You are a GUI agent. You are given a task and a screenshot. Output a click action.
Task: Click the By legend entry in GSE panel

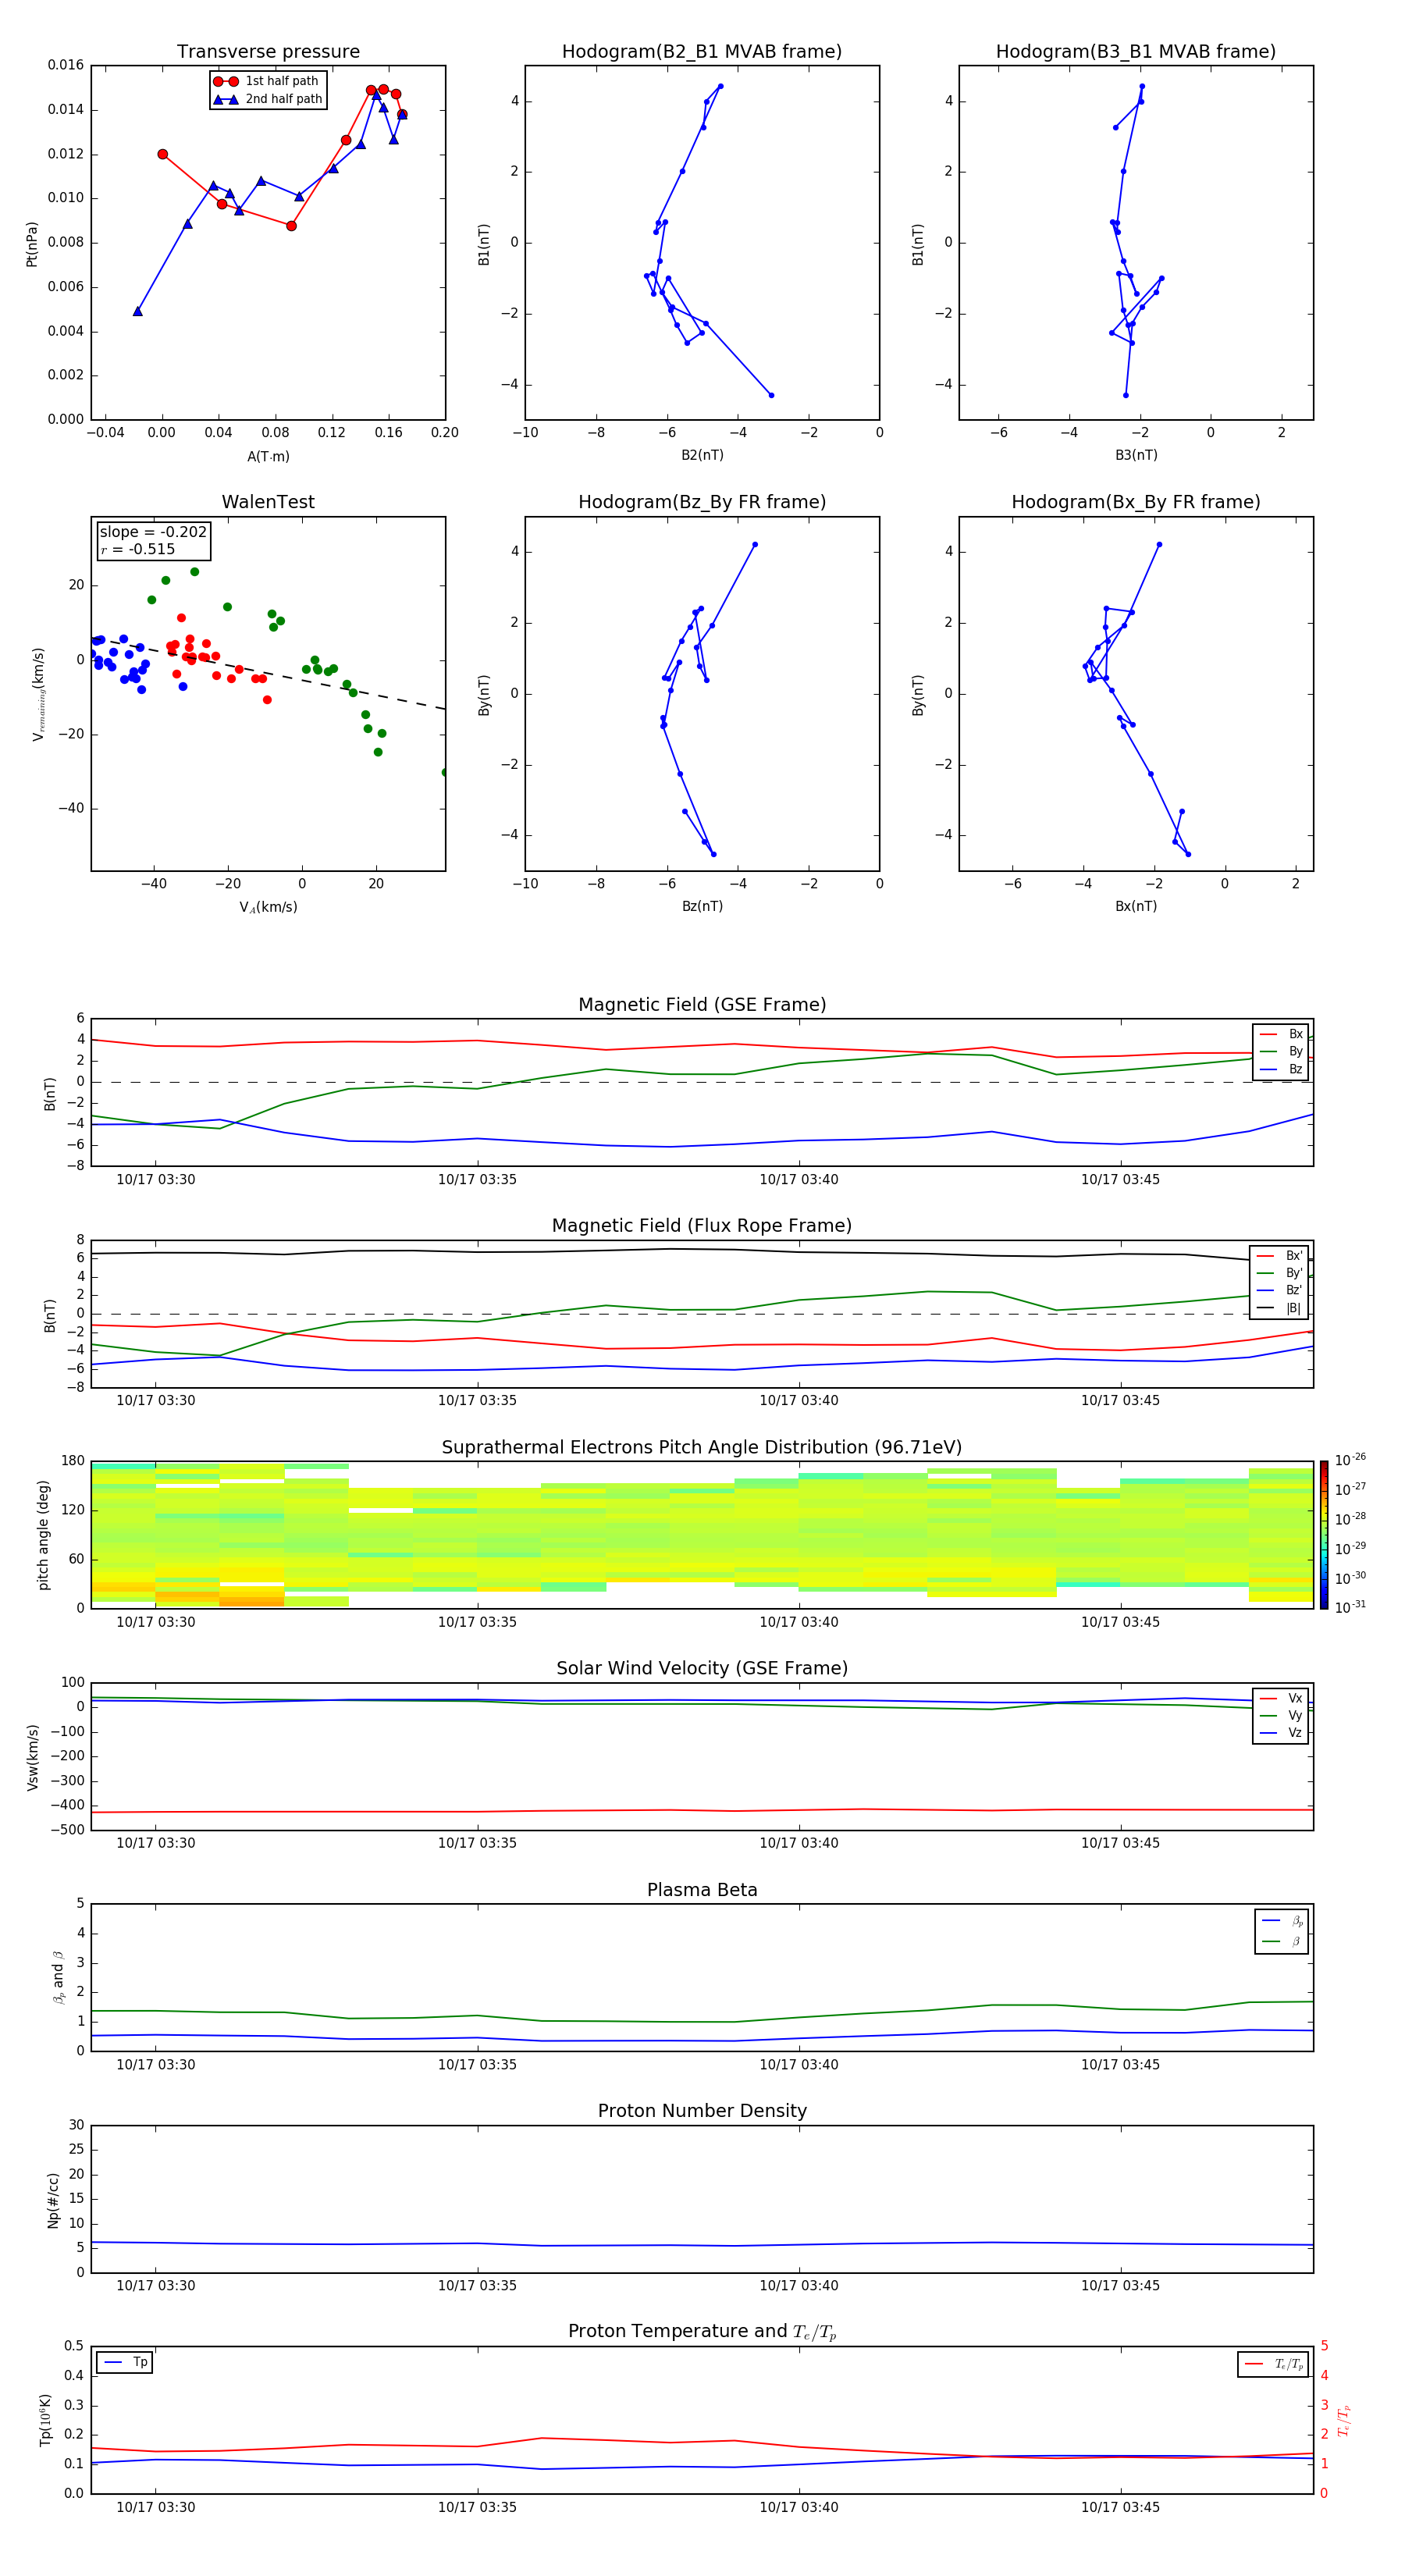[1281, 1051]
